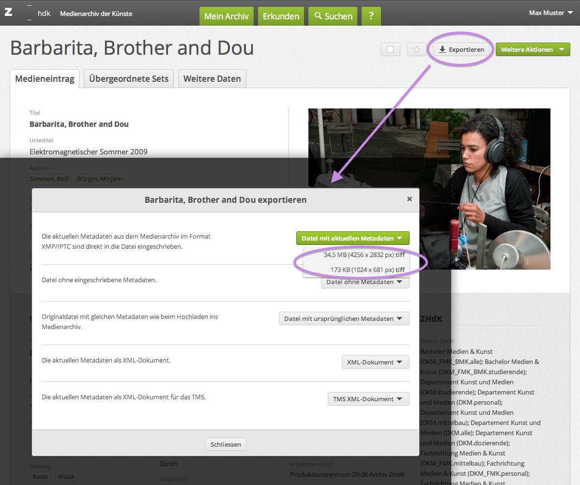Select the 173 KB tiff option
580x485 pixels.
[367, 270]
